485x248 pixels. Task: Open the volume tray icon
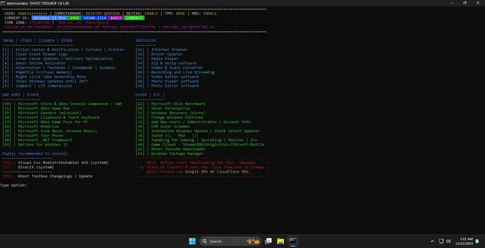[449, 241]
